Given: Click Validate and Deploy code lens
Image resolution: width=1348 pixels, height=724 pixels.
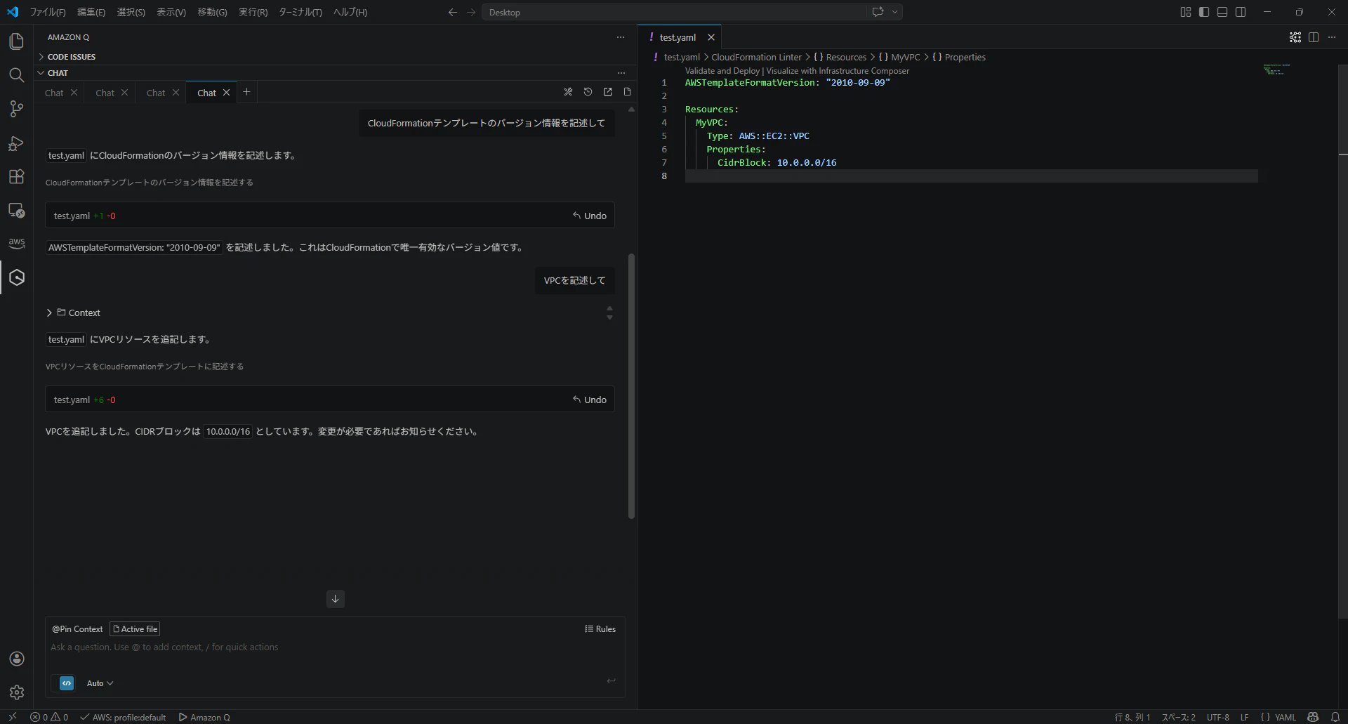Looking at the screenshot, I should point(722,71).
